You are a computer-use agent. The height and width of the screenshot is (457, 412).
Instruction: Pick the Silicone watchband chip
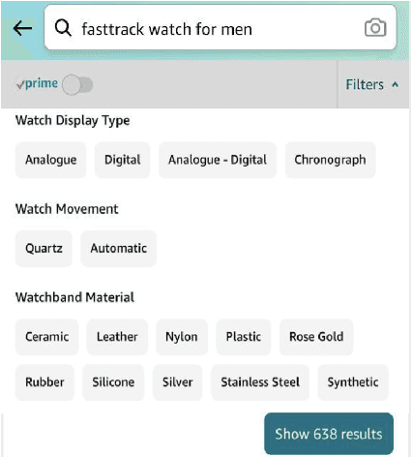point(113,382)
